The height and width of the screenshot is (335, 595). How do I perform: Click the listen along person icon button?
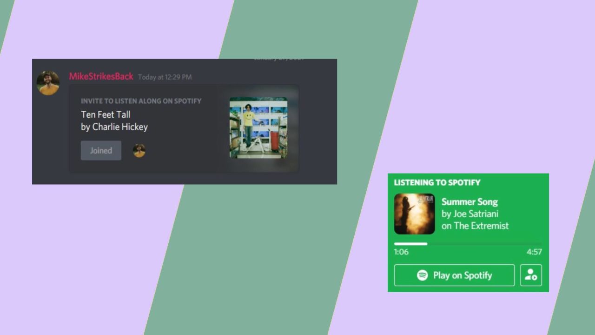pyautogui.click(x=531, y=275)
